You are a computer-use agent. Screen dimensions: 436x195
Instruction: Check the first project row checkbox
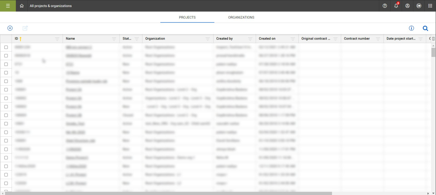pyautogui.click(x=6, y=47)
